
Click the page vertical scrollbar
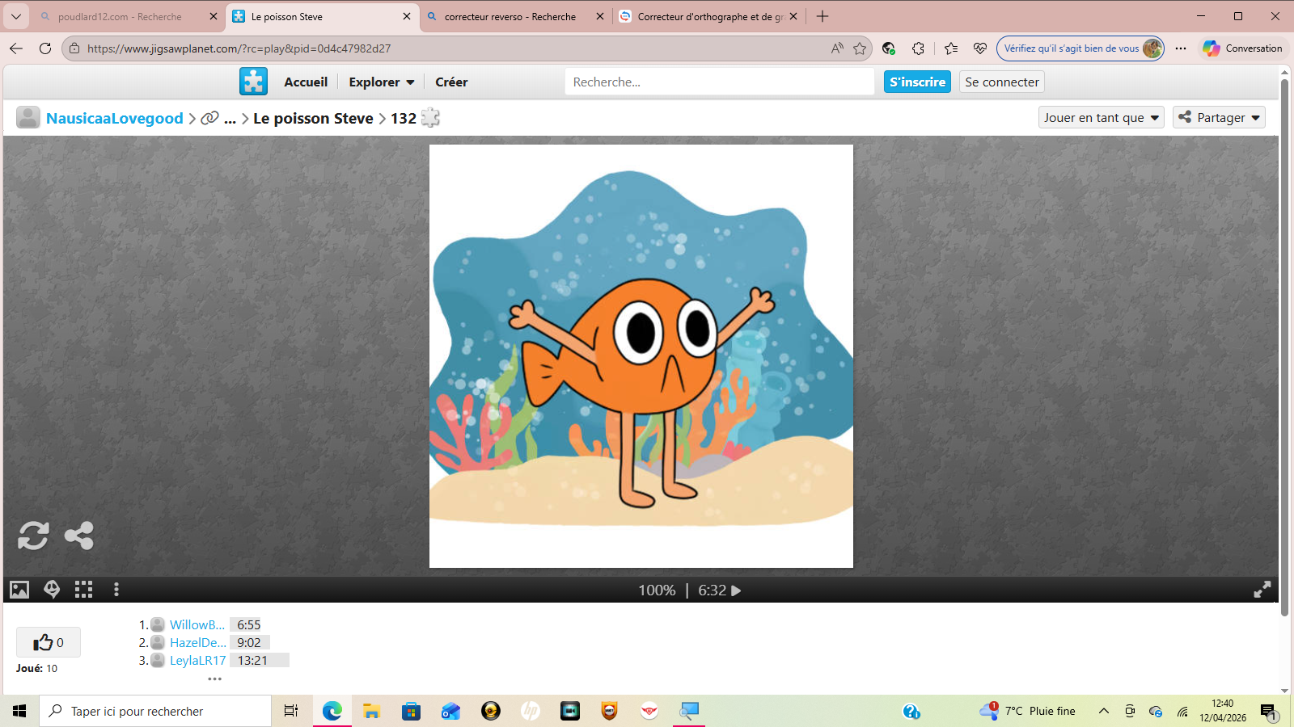(x=1284, y=347)
